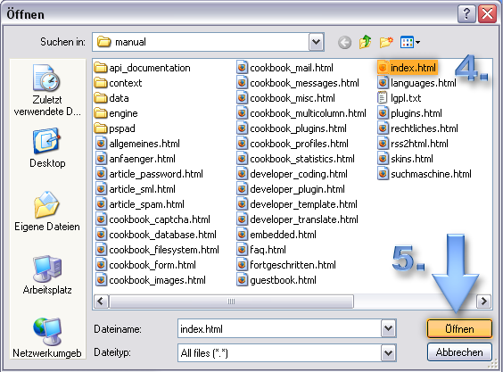
Task: Click the horizontal scrollbar thumb
Action: point(231,302)
